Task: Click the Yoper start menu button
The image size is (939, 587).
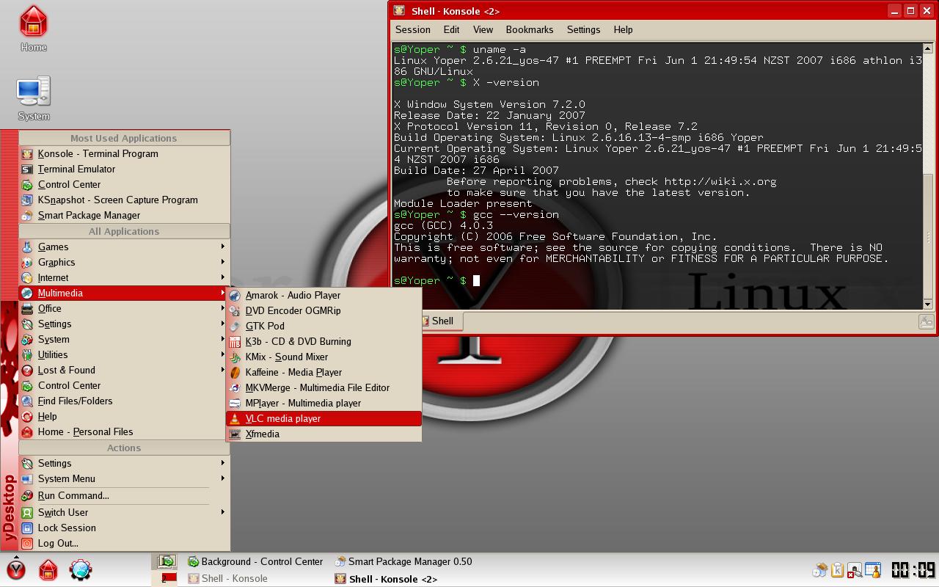Action: 16,569
